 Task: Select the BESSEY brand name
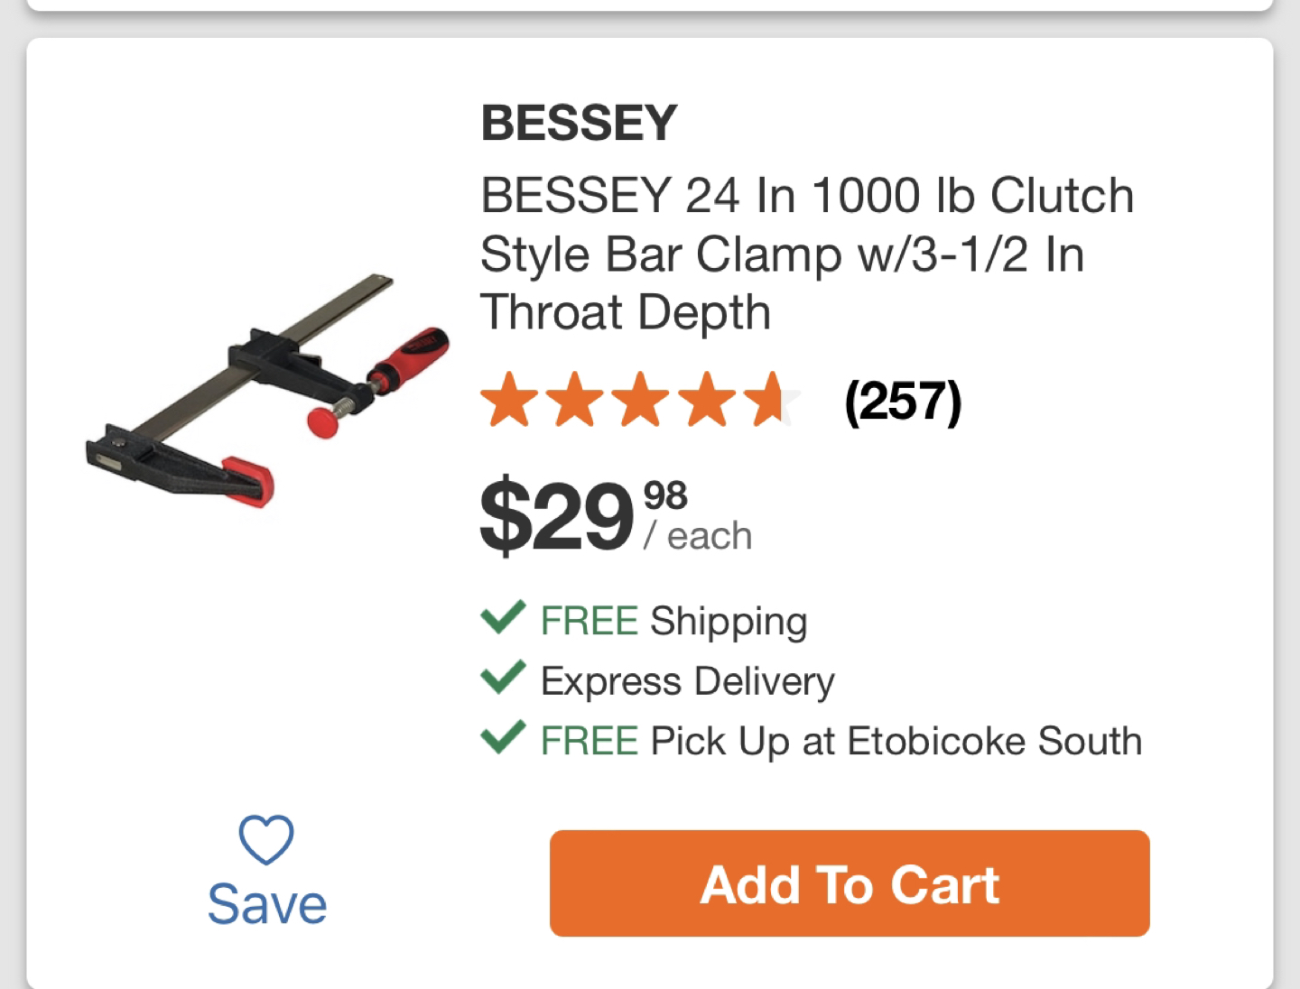point(576,121)
